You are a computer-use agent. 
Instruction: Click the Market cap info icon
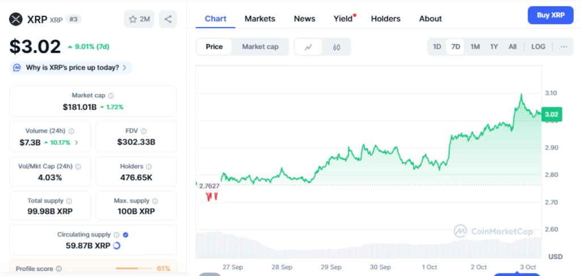click(111, 96)
